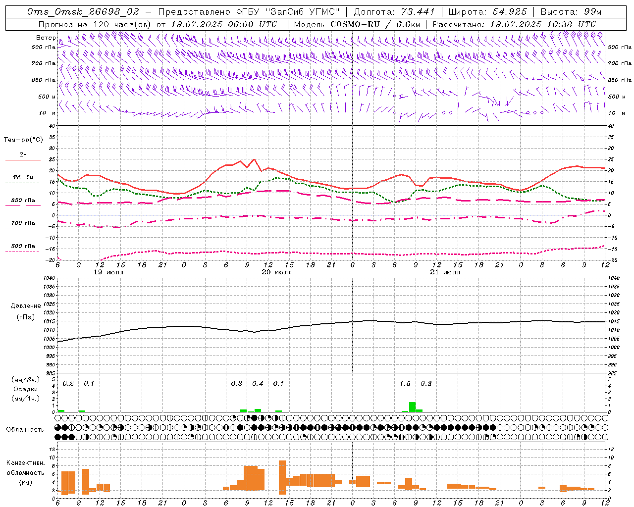Click the 850 гПа temperature legend entry
This screenshot has height=507, width=634.
coord(23,201)
